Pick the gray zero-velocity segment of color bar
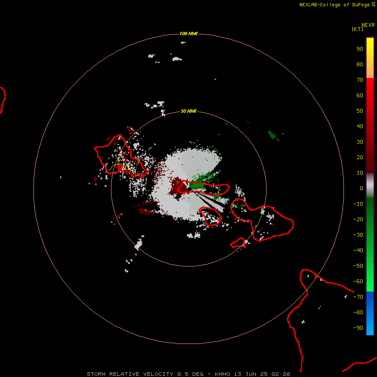Viewport: 377px width, 377px height. (370, 186)
